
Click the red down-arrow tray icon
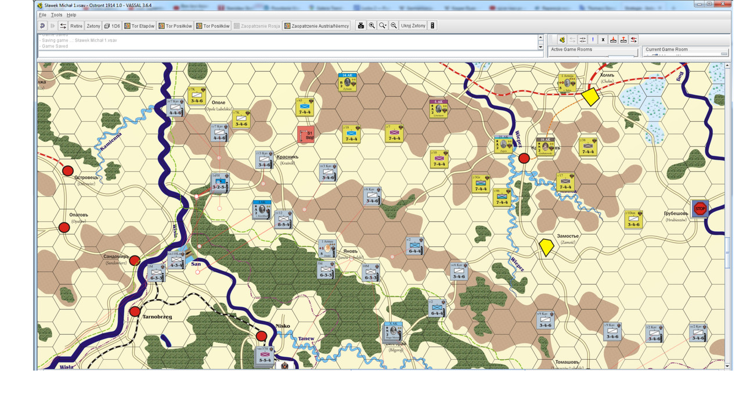tap(614, 39)
